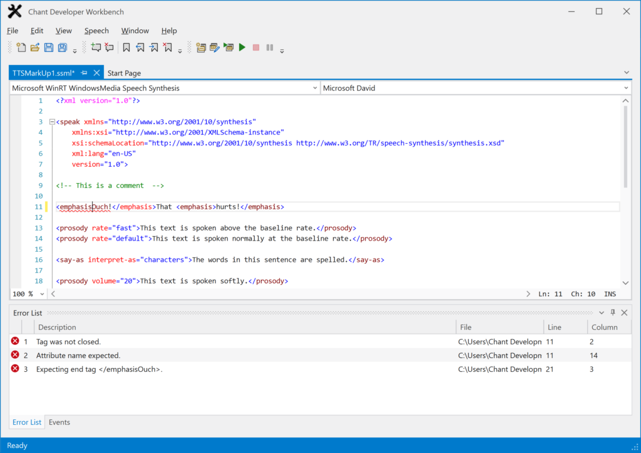The width and height of the screenshot is (641, 453).
Task: Clear bookmarks with the red X bookmark icon
Action: point(168,47)
